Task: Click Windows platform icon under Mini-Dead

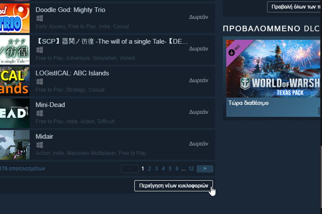Action: tap(39, 113)
